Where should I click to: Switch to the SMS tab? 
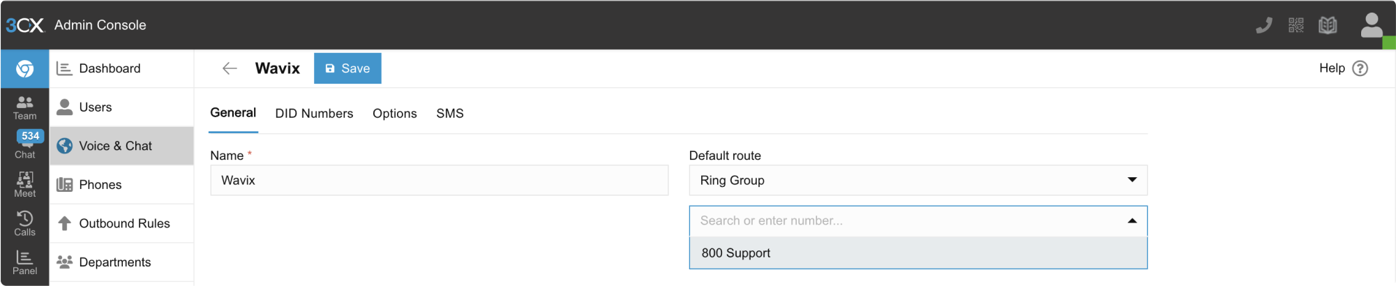coord(450,114)
